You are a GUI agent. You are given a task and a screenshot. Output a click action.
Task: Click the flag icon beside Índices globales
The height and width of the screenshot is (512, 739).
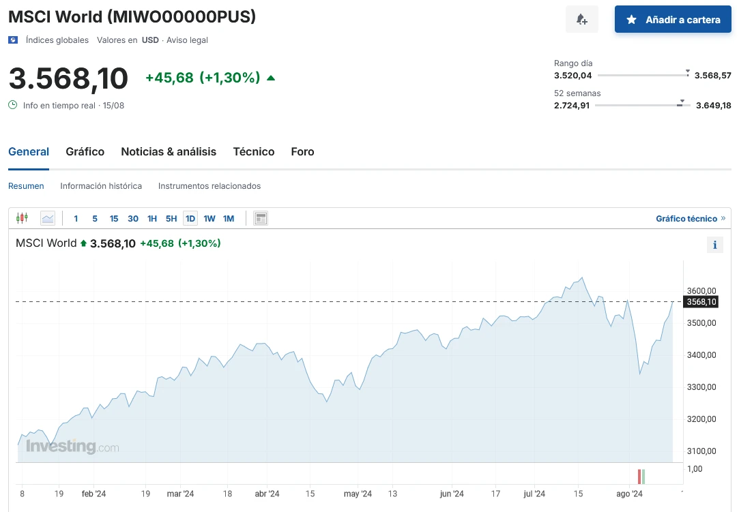click(13, 40)
